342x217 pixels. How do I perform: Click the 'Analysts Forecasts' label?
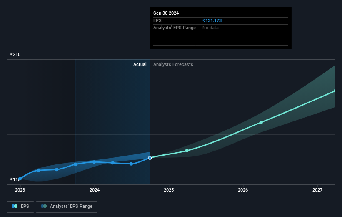point(173,64)
